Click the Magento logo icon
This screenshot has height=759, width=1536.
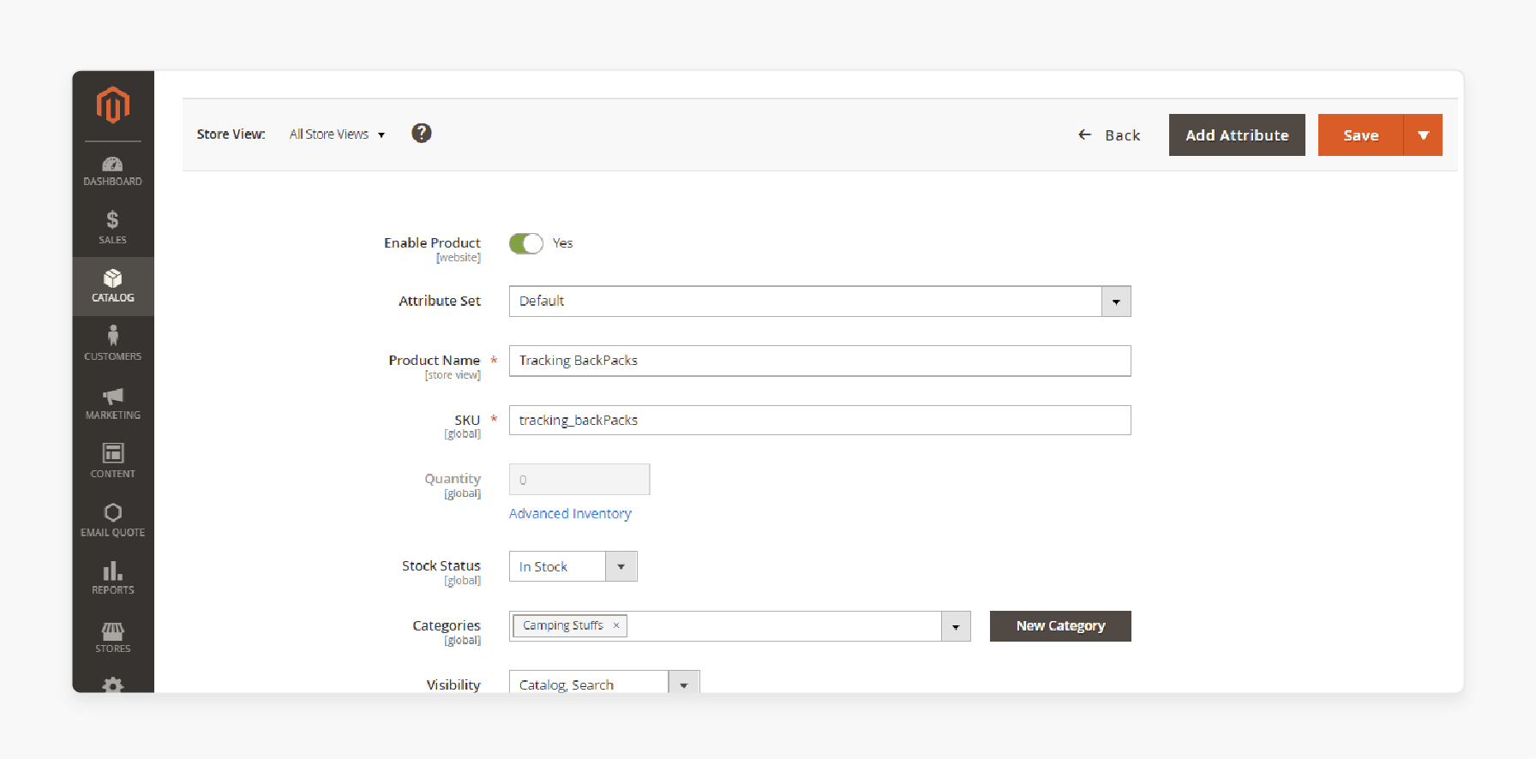(x=113, y=105)
